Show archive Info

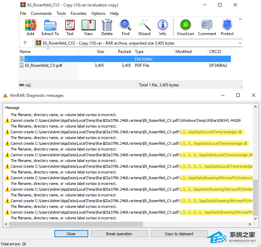tap(163, 27)
